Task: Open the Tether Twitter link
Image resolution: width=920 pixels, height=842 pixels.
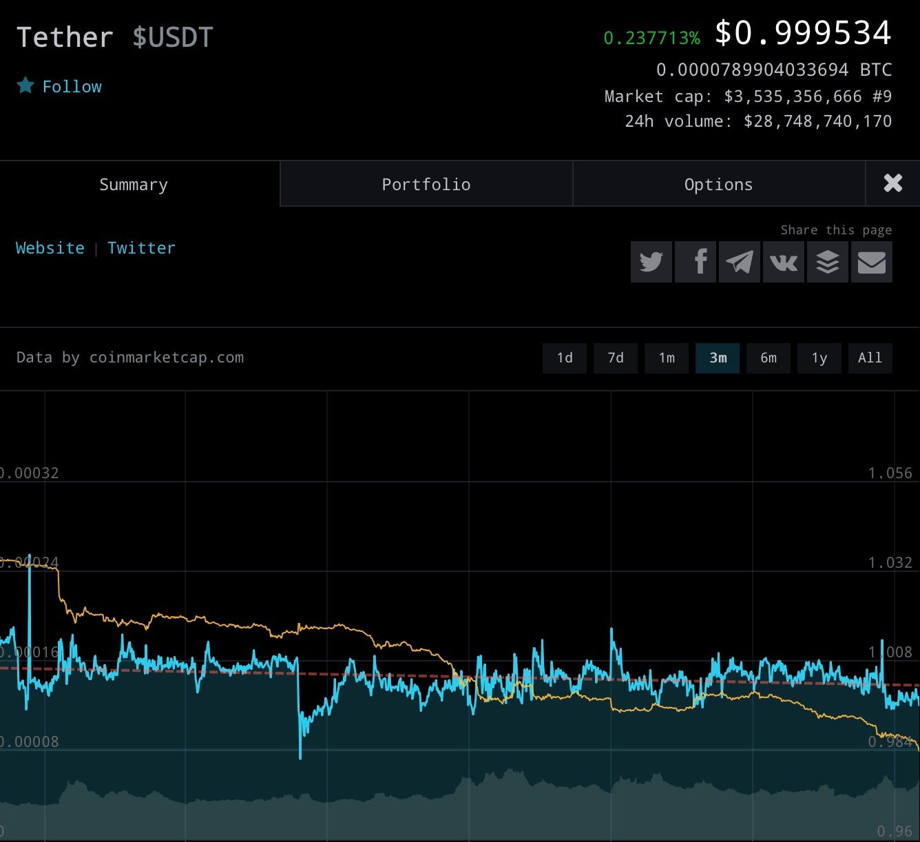Action: [x=141, y=248]
